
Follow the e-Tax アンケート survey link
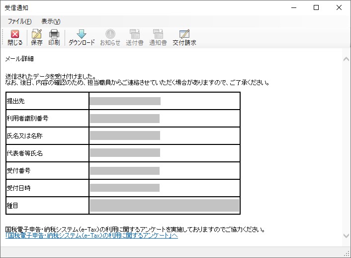(x=91, y=236)
